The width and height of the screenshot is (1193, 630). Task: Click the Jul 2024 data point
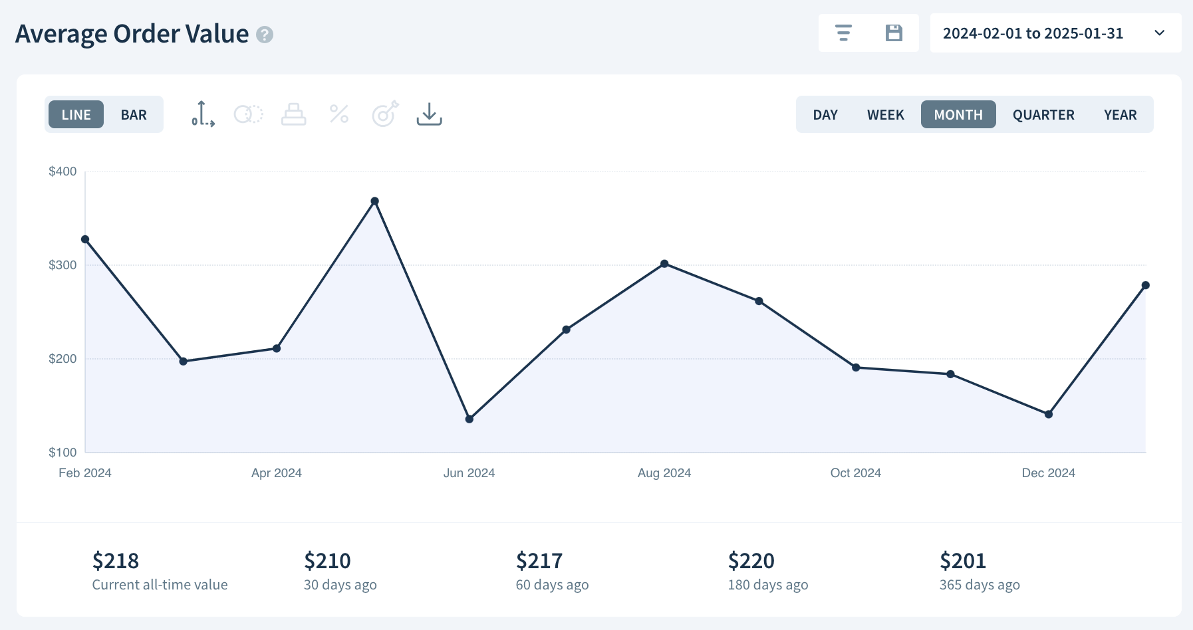tap(567, 330)
